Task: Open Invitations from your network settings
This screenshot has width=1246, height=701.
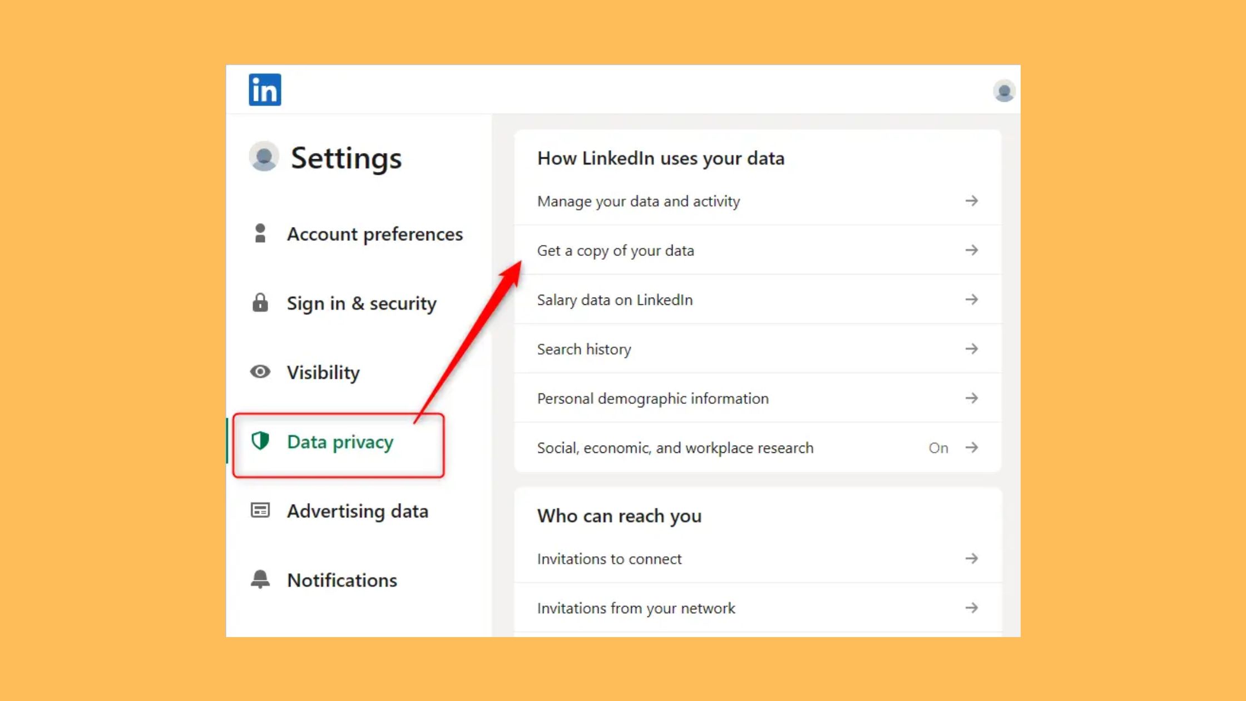Action: (636, 608)
